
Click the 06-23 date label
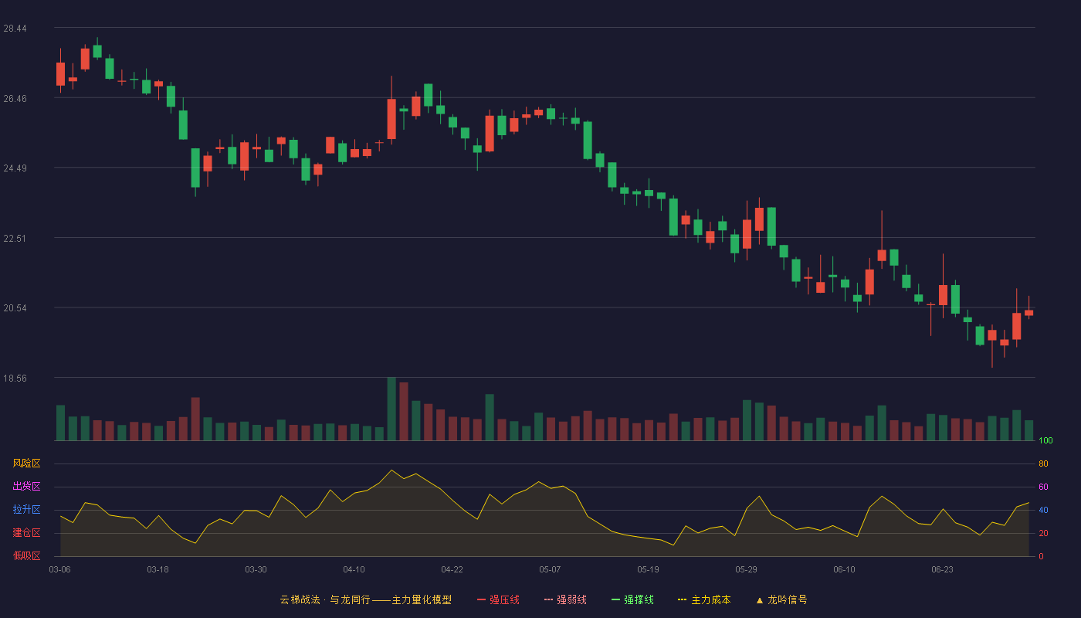943,569
